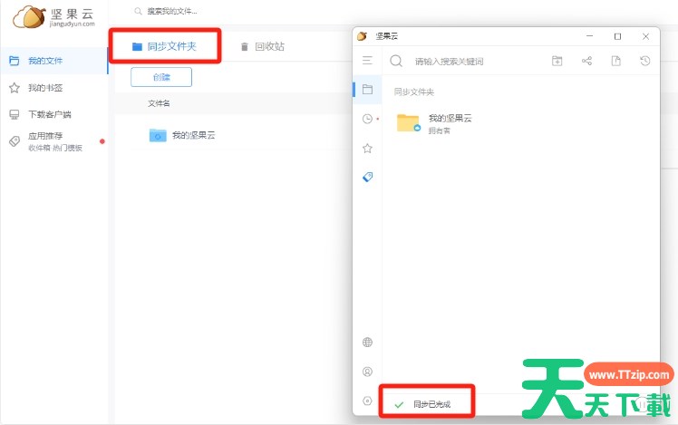Screen dimensions: 678x425
Task: Click the 同步已完成 status text
Action: 431,404
